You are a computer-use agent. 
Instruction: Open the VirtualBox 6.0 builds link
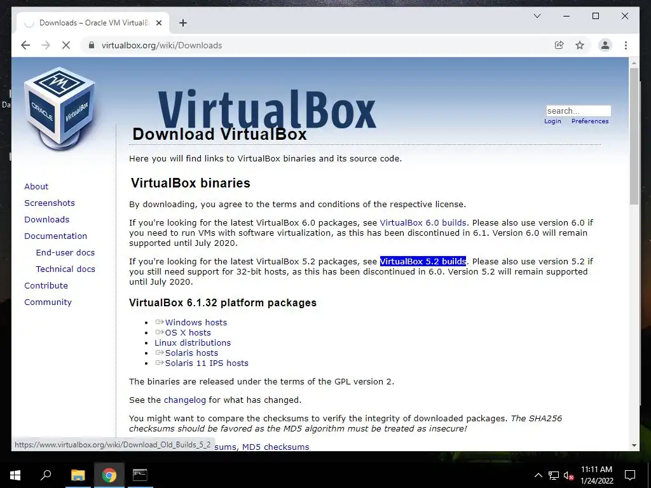tap(423, 222)
